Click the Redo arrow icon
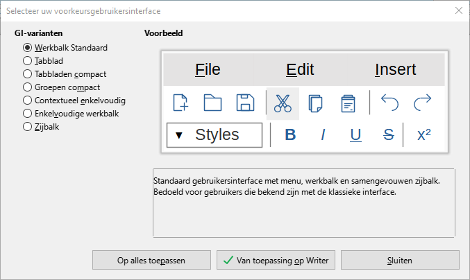This screenshot has width=470, height=280. [x=422, y=103]
